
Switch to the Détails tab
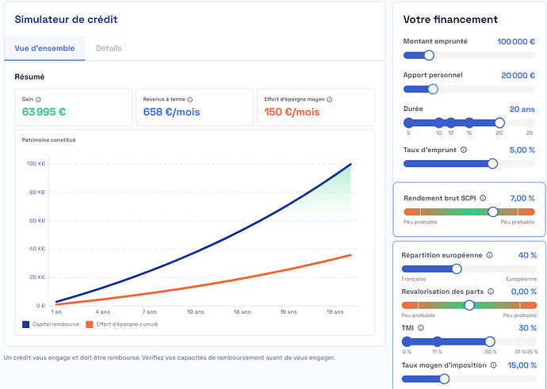coord(109,48)
